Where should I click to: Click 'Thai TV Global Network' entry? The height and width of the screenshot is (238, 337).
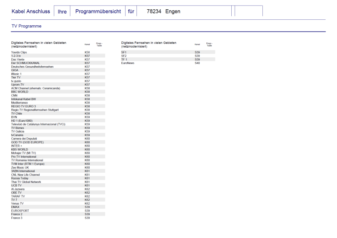58,182
